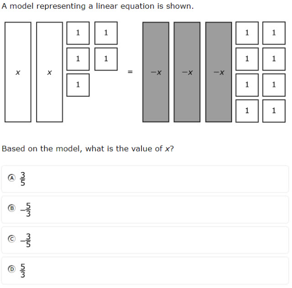This screenshot has width=292, height=288.
Task: Click the lone third-row unit tile left of equals
Action: (78, 85)
